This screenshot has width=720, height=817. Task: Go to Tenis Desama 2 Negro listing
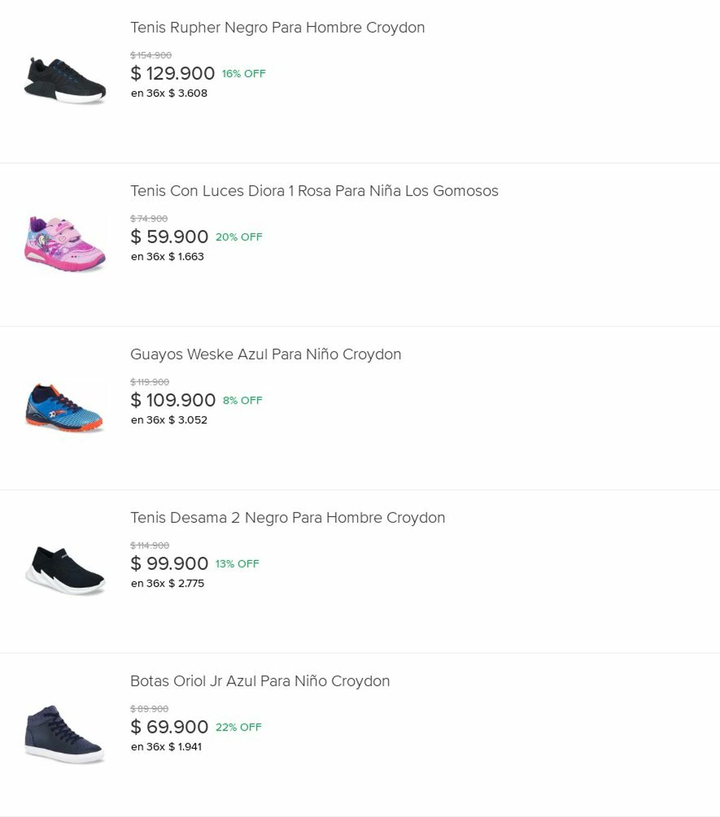(287, 518)
